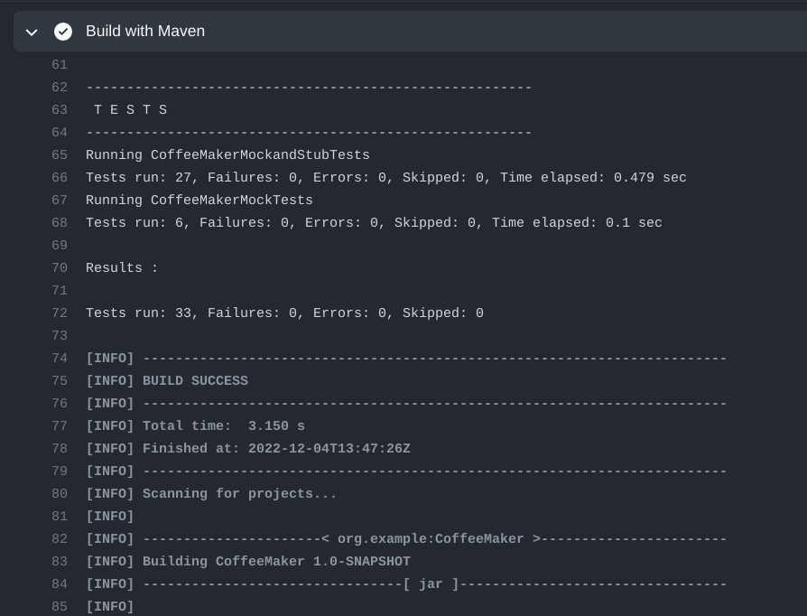
Task: Click line number 72 showing total tests
Action: pos(60,313)
